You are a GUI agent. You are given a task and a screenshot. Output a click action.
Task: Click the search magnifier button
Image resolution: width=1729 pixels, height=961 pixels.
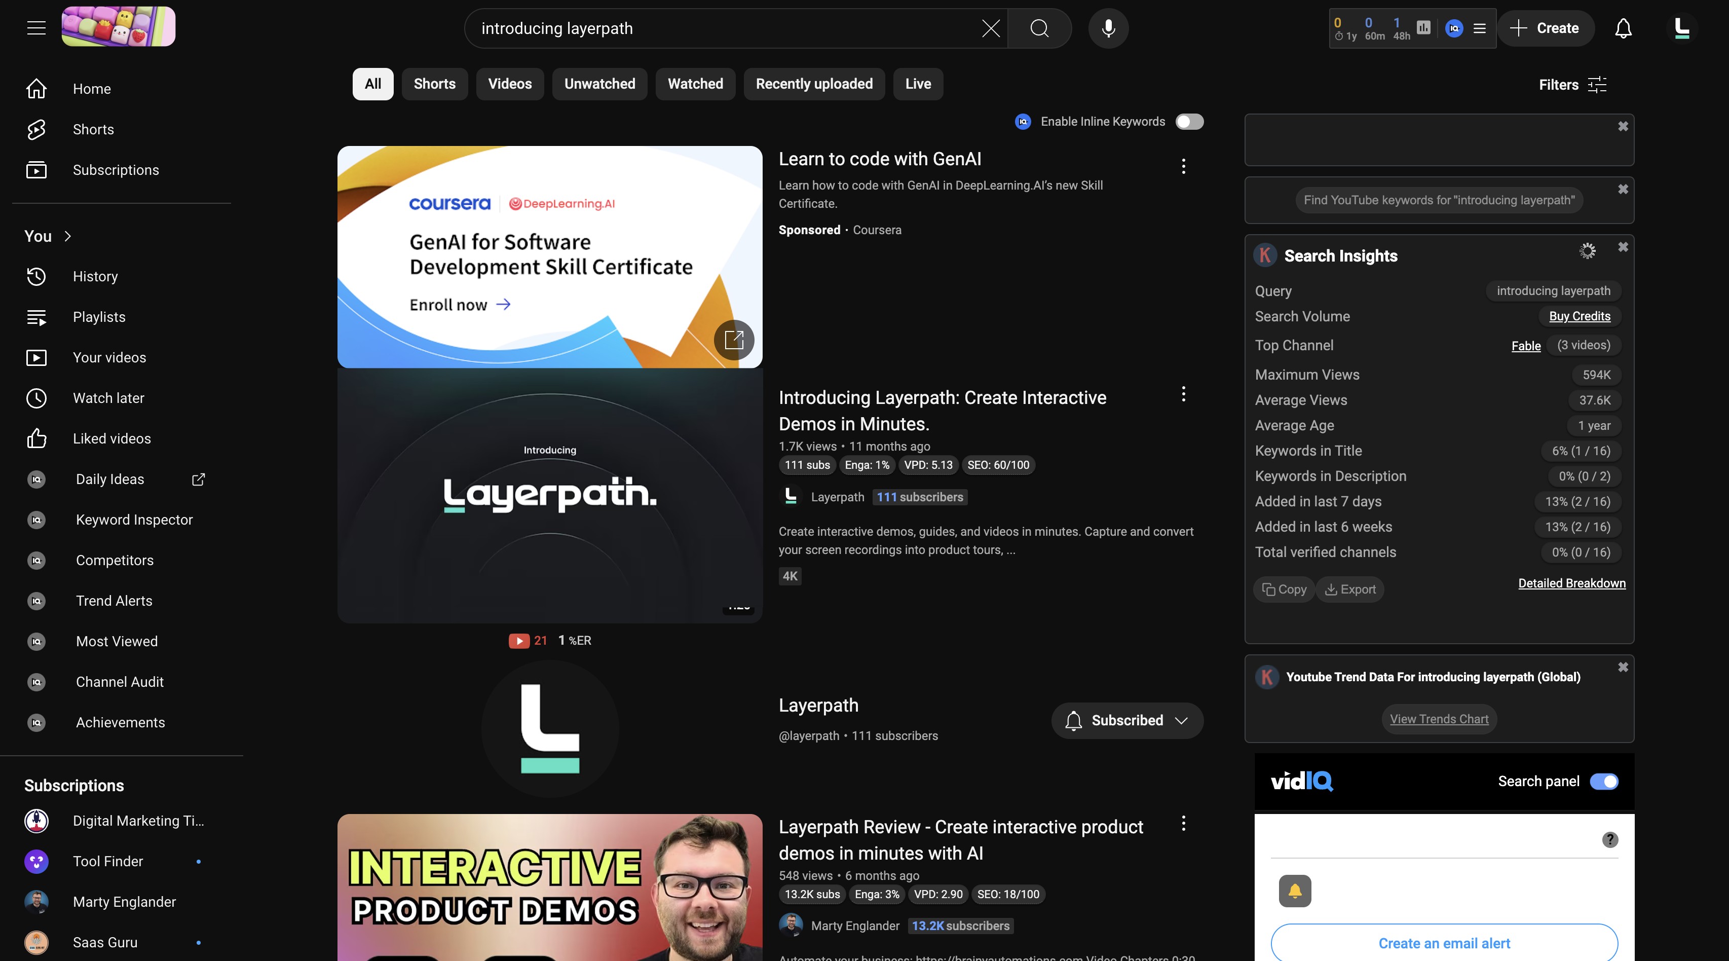click(1039, 28)
